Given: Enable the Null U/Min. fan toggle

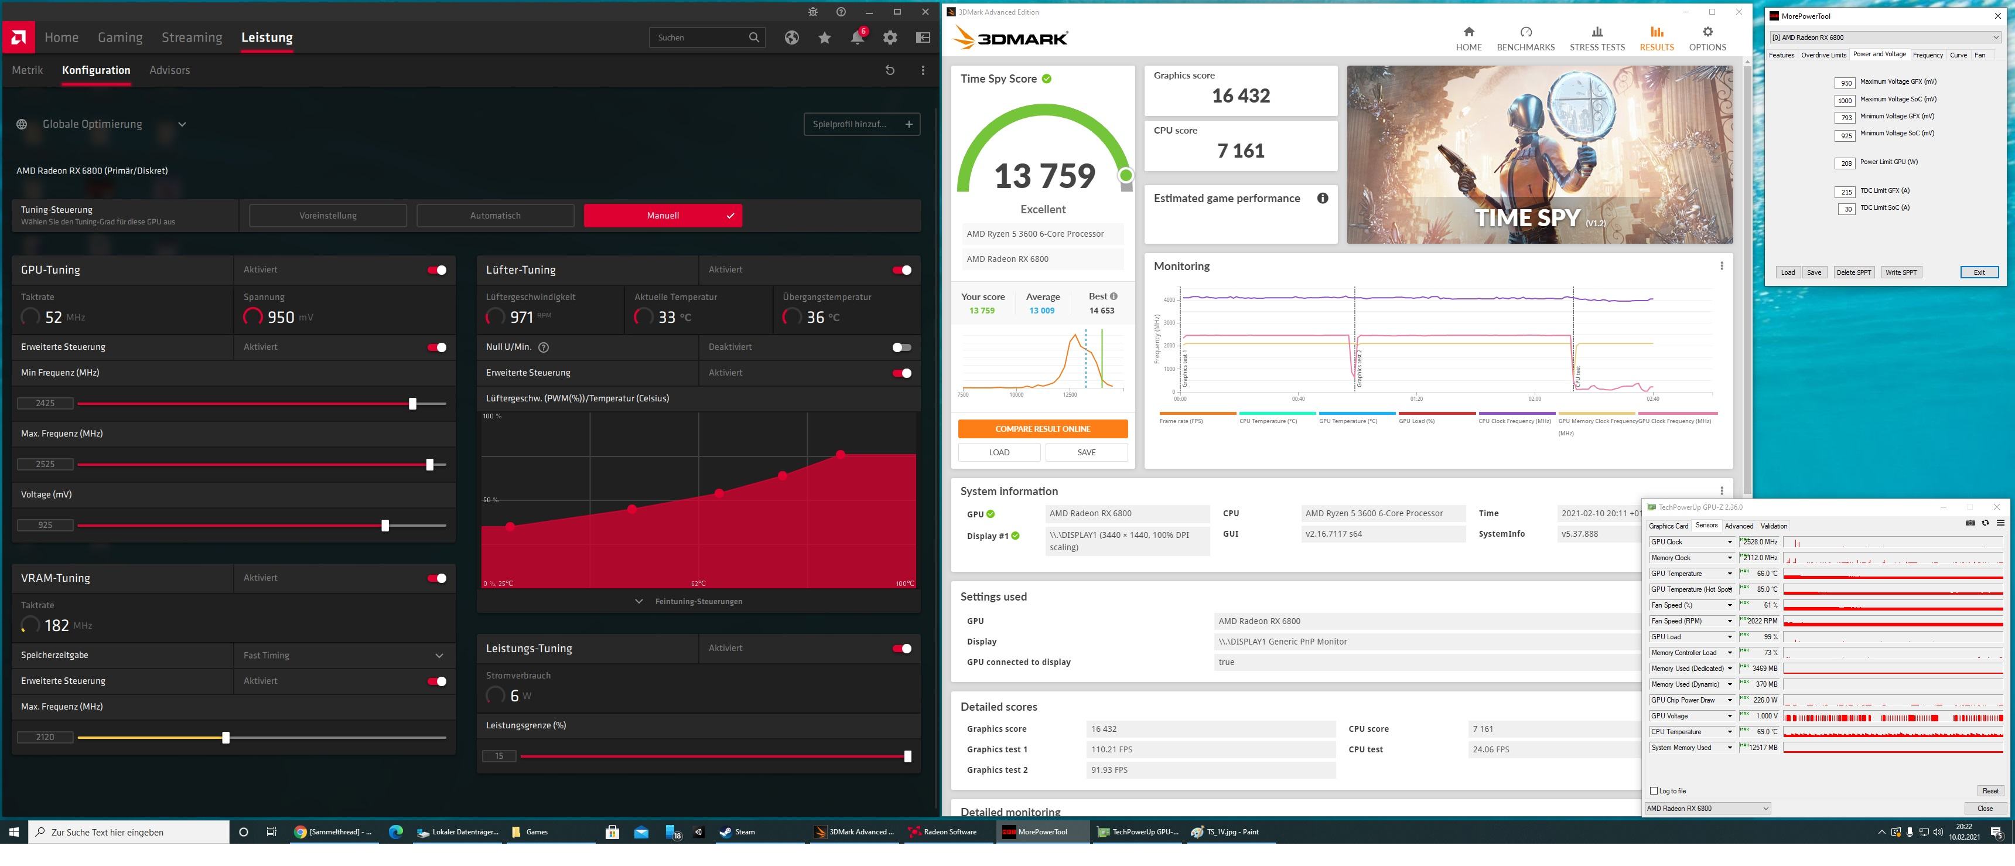Looking at the screenshot, I should tap(901, 347).
